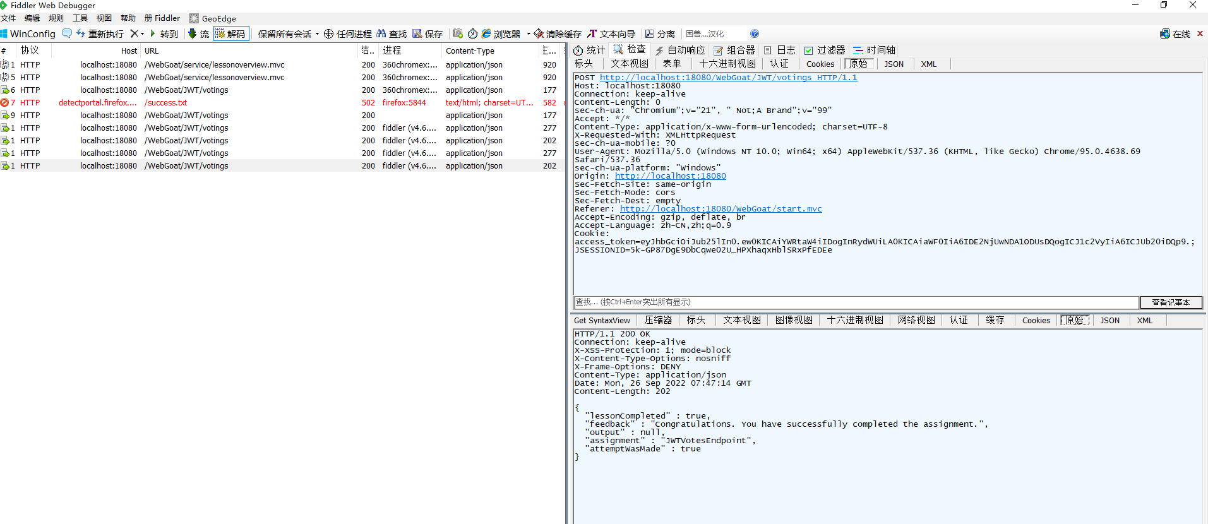Switch to the 统计 (Statistics) tab
This screenshot has width=1208, height=524.
589,50
